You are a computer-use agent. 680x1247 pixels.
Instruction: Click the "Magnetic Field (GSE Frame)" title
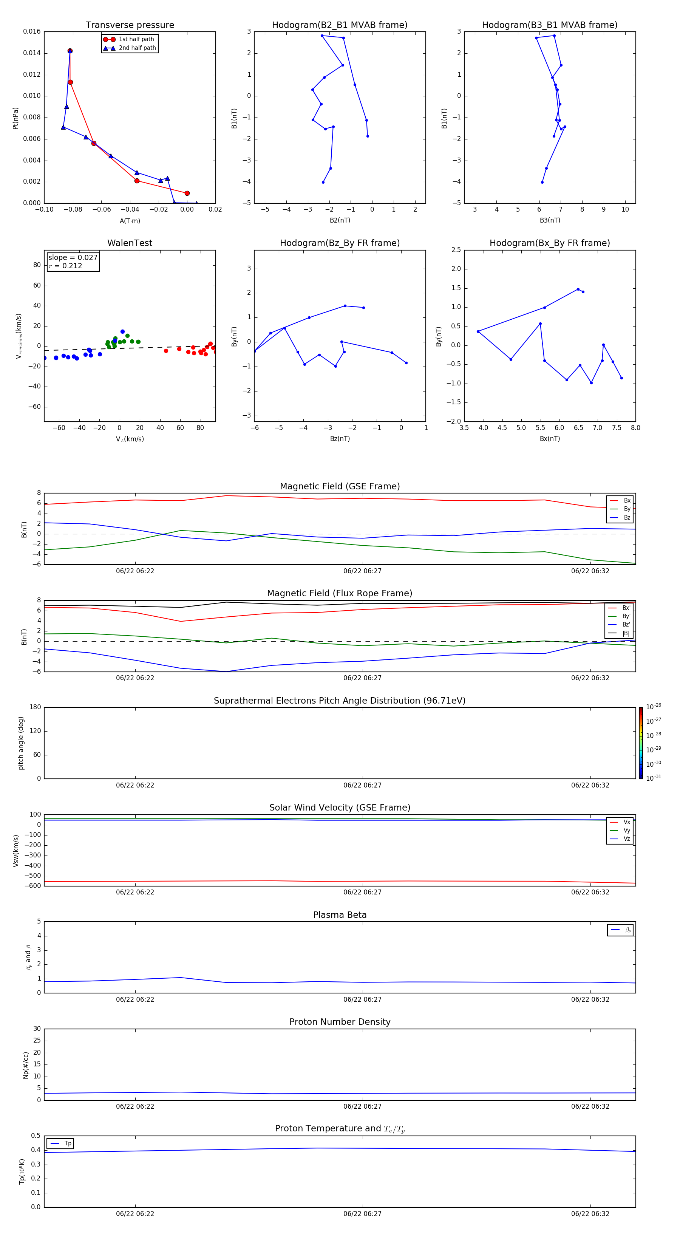click(340, 486)
